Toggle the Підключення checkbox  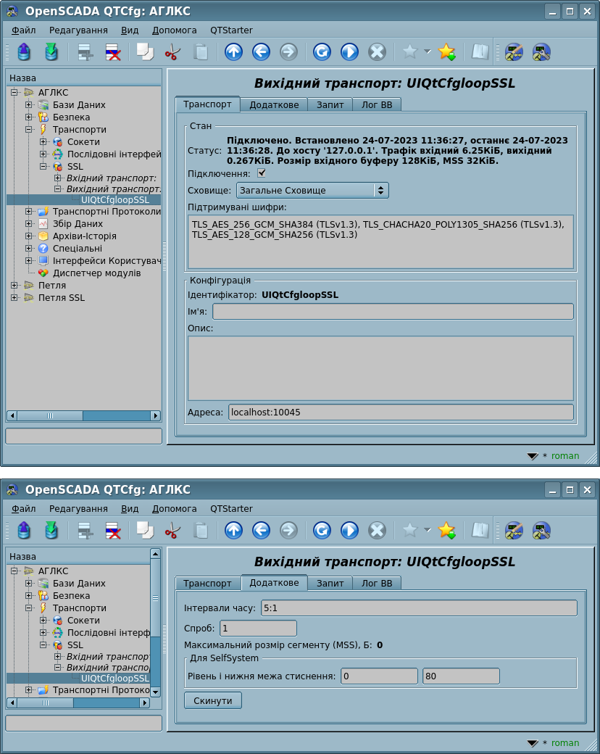pos(262,173)
